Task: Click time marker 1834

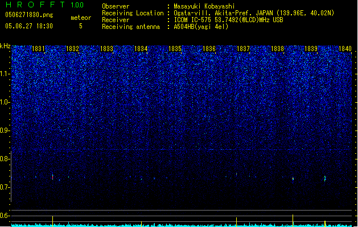Action: 141,49
